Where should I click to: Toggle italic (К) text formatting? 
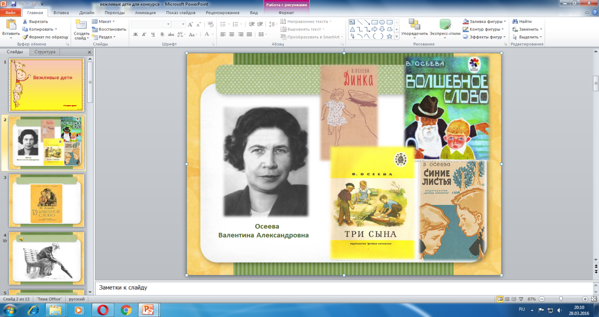point(144,34)
